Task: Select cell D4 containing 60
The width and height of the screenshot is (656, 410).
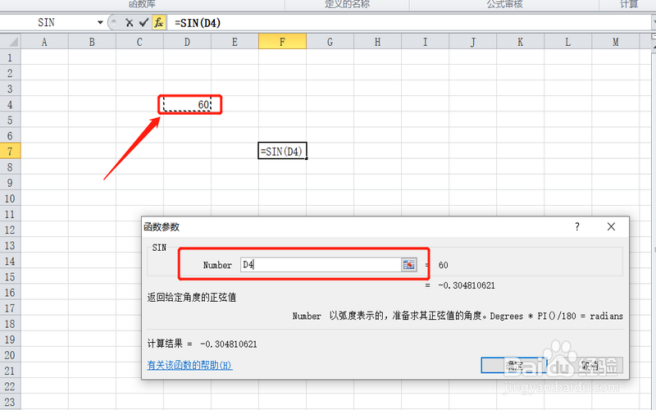Action: [187, 104]
